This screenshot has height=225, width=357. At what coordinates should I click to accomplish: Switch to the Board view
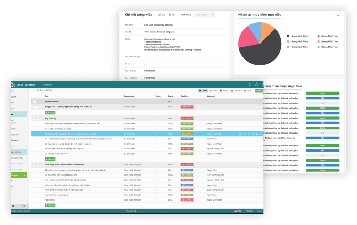[224, 90]
